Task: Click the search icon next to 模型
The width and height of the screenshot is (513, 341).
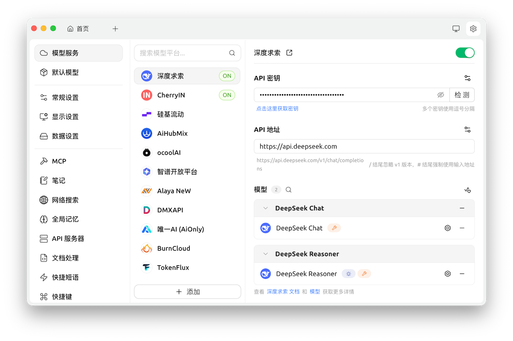Action: (x=289, y=190)
